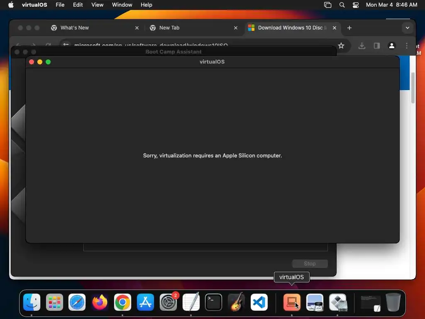Open GarageBand guitar icon in Dock
The image size is (425, 319).
[236, 302]
